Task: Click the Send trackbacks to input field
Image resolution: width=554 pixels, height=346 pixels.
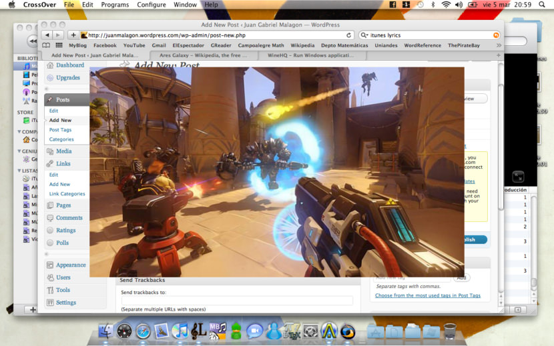Action: [236, 301]
